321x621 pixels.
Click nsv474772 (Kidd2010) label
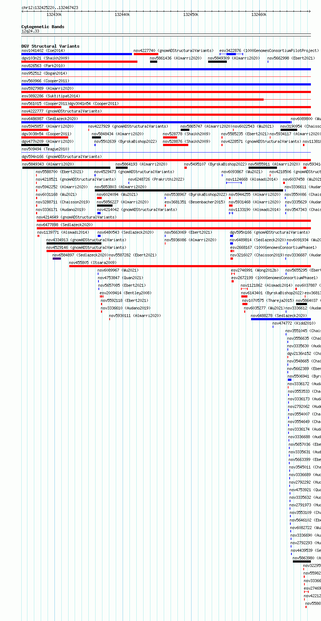pos(294,323)
